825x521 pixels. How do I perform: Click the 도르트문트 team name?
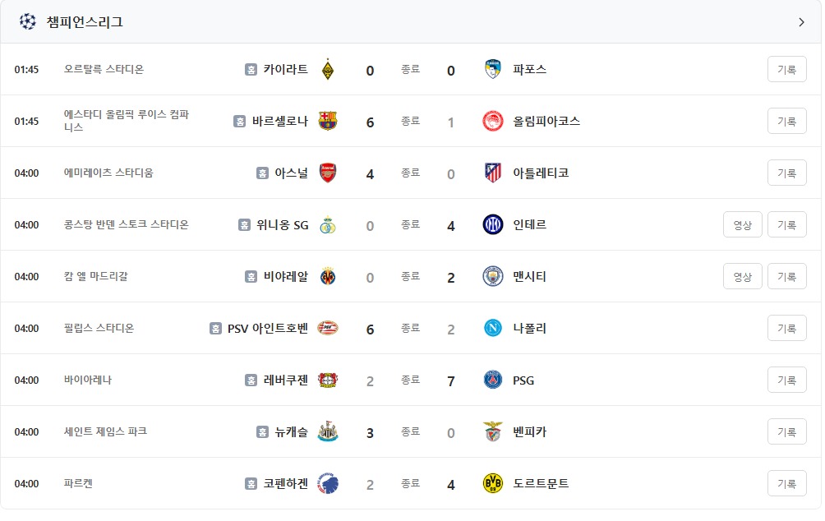(541, 483)
